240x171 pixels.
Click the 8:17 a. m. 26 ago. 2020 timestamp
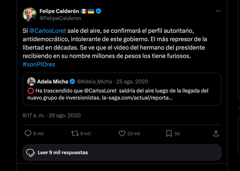pyautogui.click(x=52, y=115)
